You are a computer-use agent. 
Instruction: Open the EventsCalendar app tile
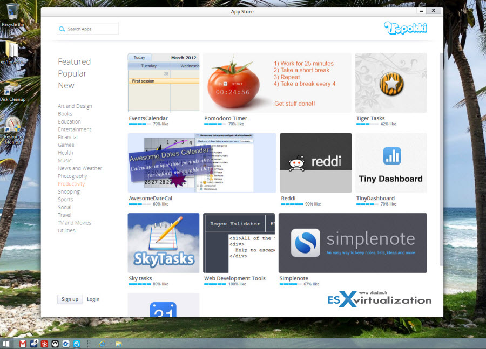pos(164,83)
